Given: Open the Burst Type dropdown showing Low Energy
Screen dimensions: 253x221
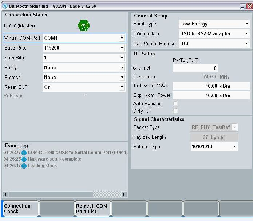Looking at the screenshot, I should [214, 24].
